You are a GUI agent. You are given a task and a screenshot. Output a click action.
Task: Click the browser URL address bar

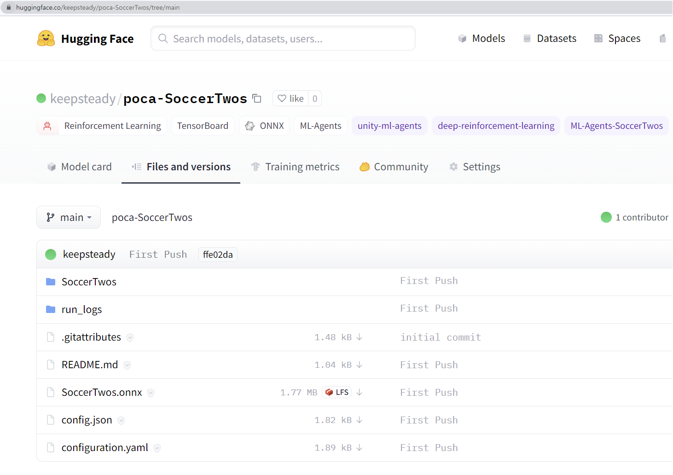coord(336,7)
